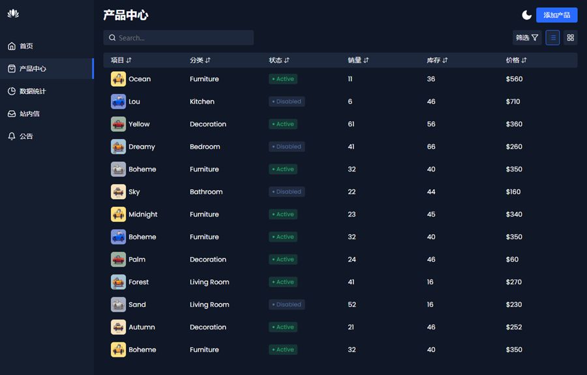The width and height of the screenshot is (587, 375).
Task: Click the lotus logo in sidebar
Action: click(13, 14)
